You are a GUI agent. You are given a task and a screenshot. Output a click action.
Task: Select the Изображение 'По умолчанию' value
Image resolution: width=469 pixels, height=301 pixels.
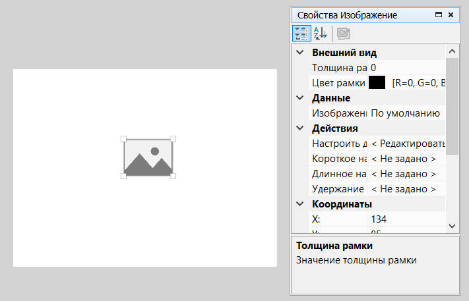[406, 113]
